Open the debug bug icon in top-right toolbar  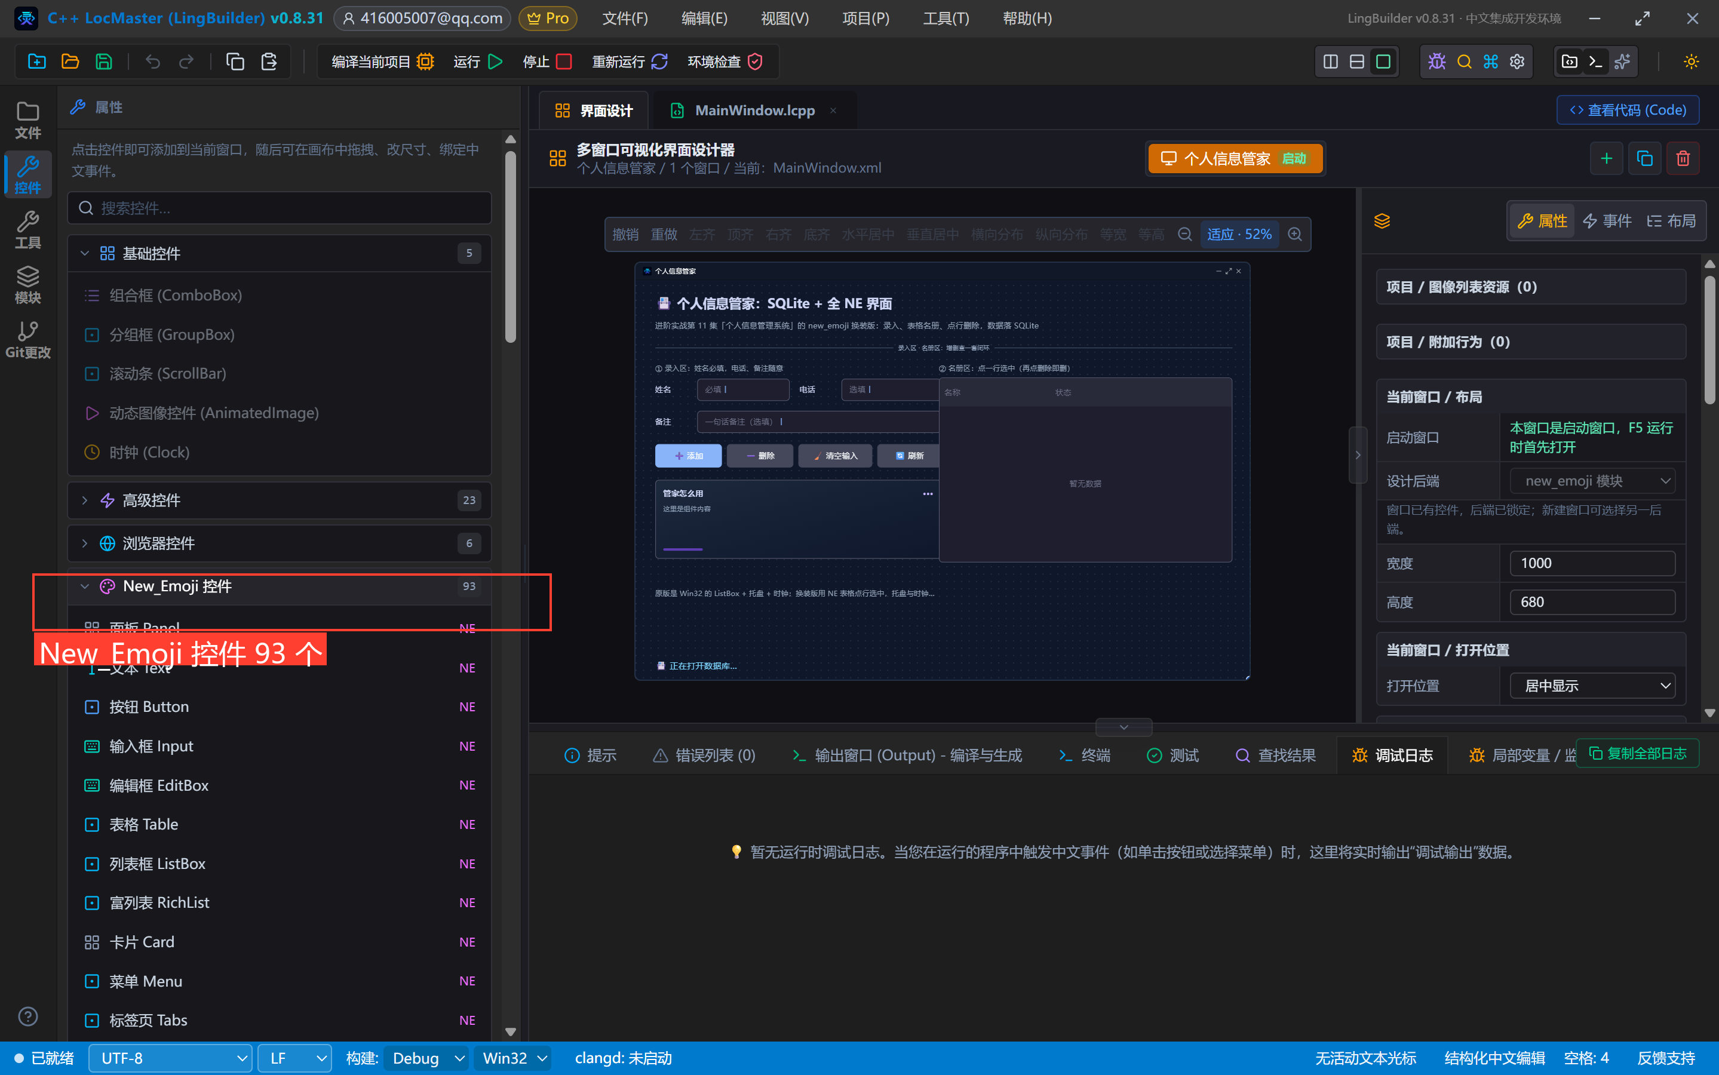point(1436,62)
